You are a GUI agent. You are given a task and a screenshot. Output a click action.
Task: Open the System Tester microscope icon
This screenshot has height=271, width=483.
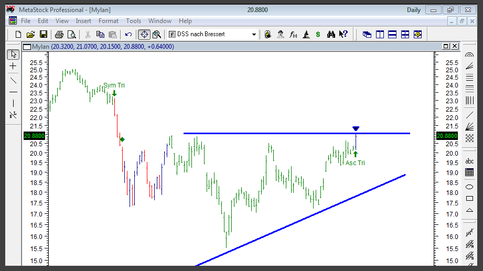click(x=306, y=35)
